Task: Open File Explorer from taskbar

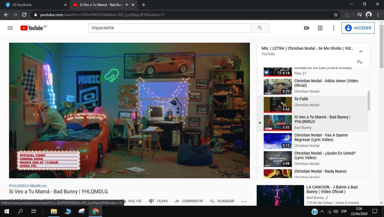Action: click(x=54, y=211)
